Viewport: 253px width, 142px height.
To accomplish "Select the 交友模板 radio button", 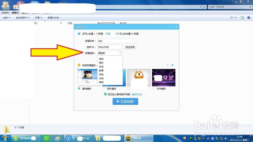I will coord(154,88).
